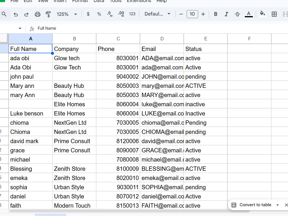This screenshot has width=288, height=216.
Task: Select the Glow tech company cell
Action: 74,58
